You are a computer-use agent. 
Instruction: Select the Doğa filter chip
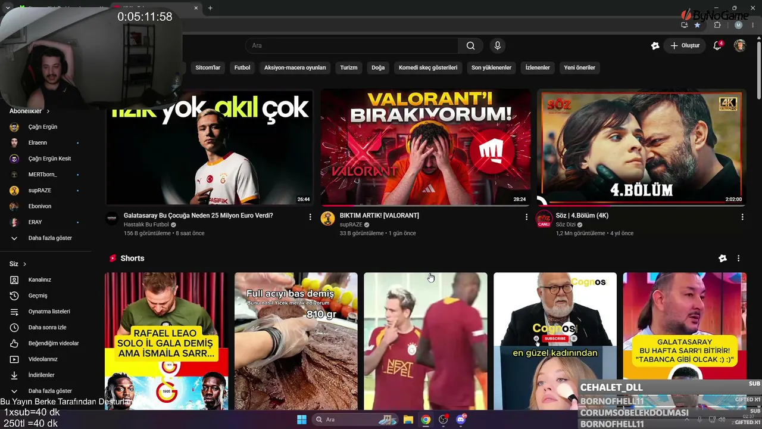tap(378, 68)
